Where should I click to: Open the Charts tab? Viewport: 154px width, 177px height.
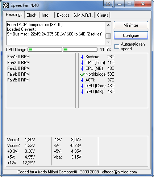coord(103,15)
